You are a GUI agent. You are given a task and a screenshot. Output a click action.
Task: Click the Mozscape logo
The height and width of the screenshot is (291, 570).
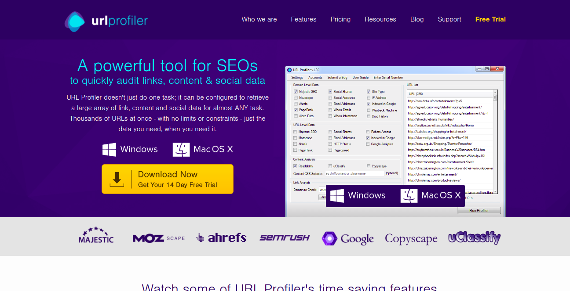click(159, 238)
